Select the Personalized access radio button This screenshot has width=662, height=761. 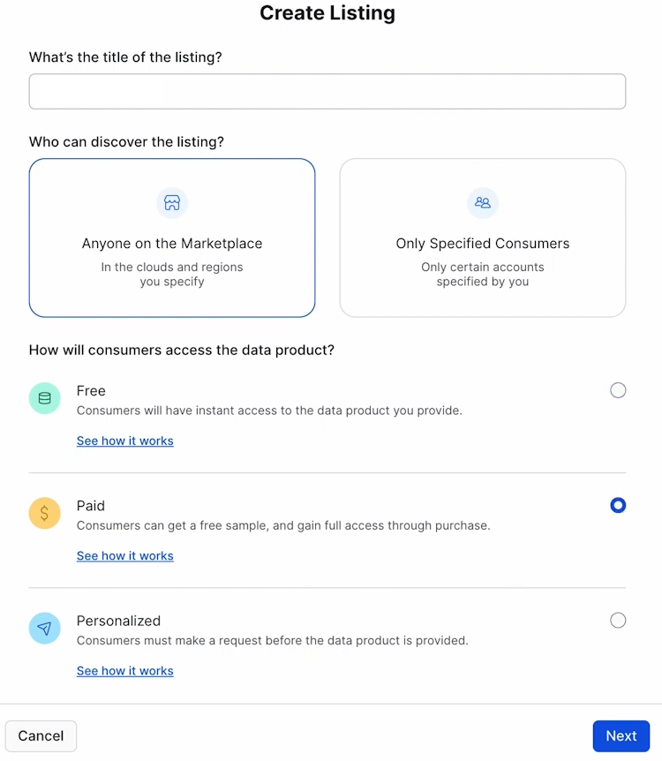tap(618, 620)
